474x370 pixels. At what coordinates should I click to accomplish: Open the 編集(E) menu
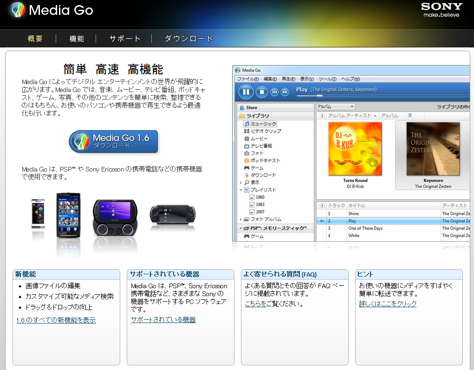[270, 79]
